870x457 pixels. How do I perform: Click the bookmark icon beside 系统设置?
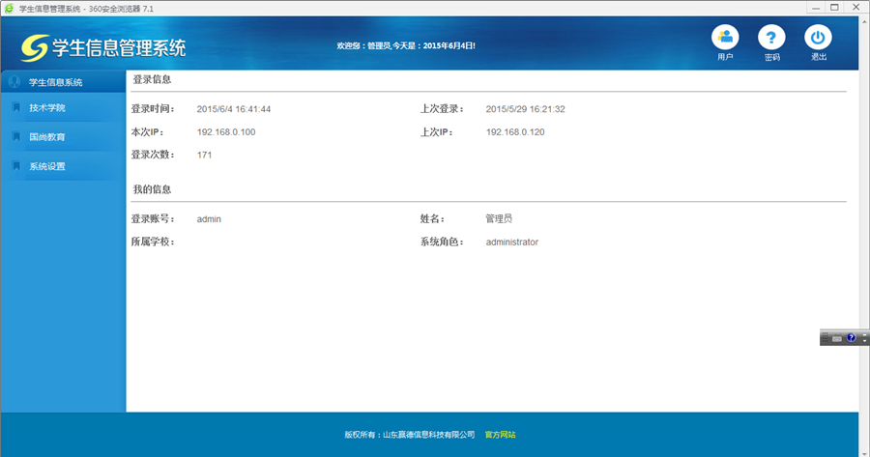(15, 166)
